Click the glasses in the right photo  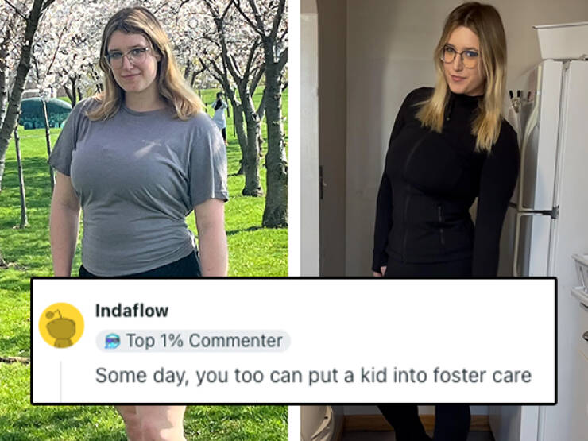tap(460, 56)
